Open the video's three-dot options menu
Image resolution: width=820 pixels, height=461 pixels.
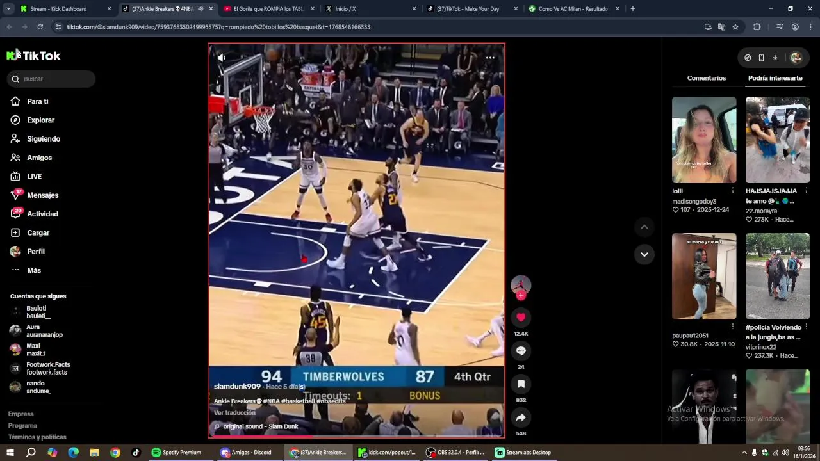click(x=490, y=58)
